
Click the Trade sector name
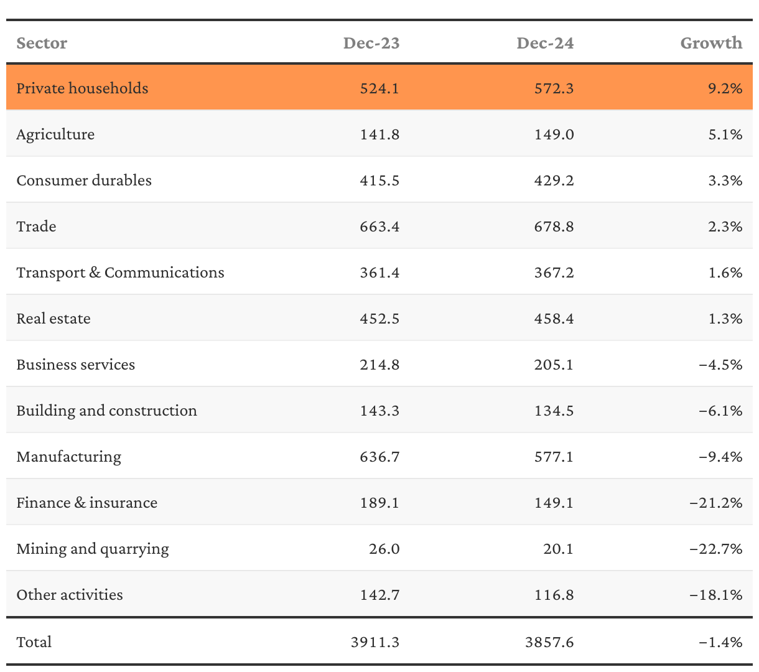click(x=36, y=226)
